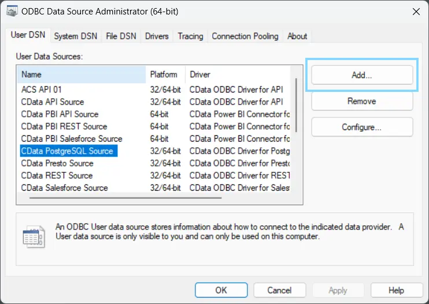The image size is (429, 304).
Task: Click the Cancel button
Action: 279,290
